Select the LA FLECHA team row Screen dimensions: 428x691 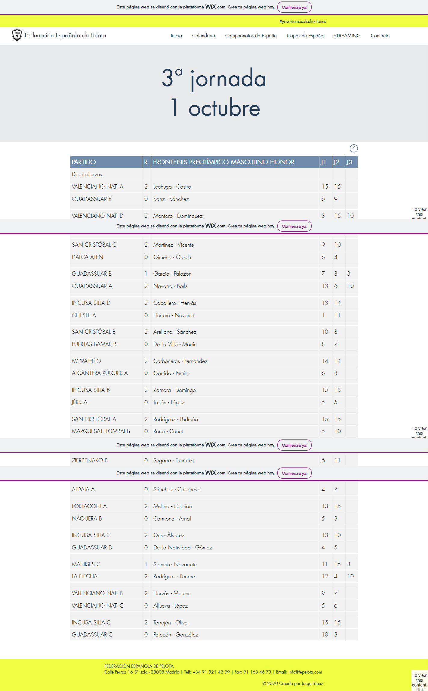85,576
